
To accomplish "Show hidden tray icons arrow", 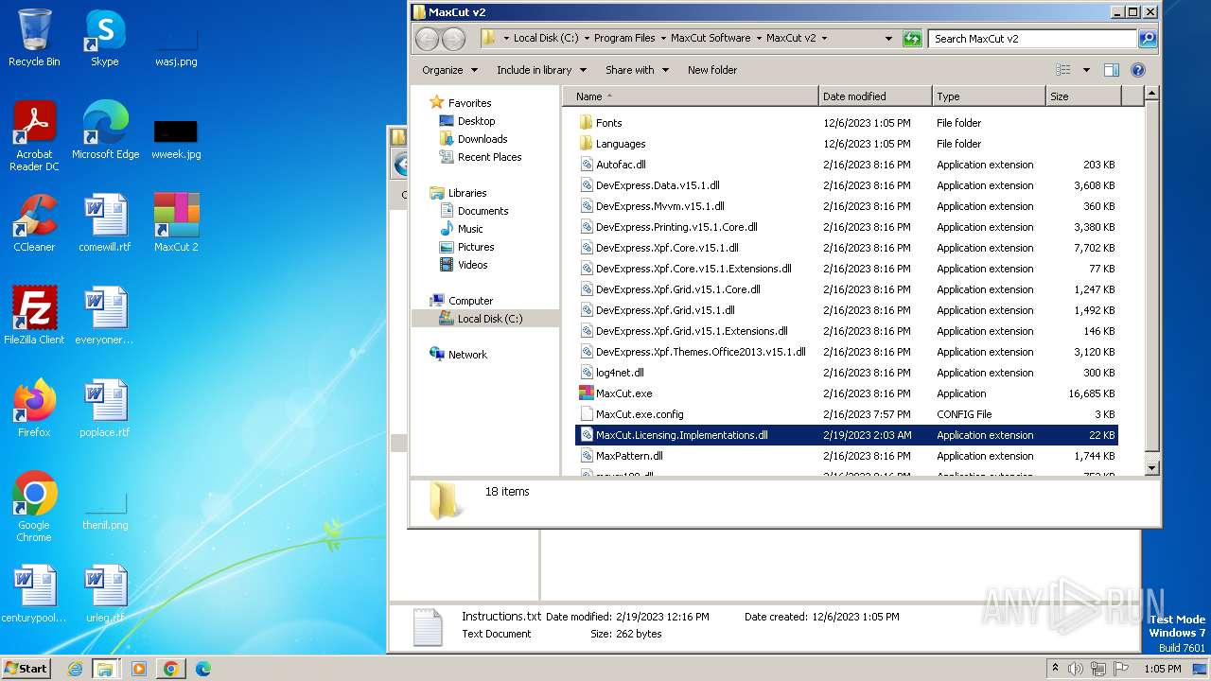I will pos(1055,669).
